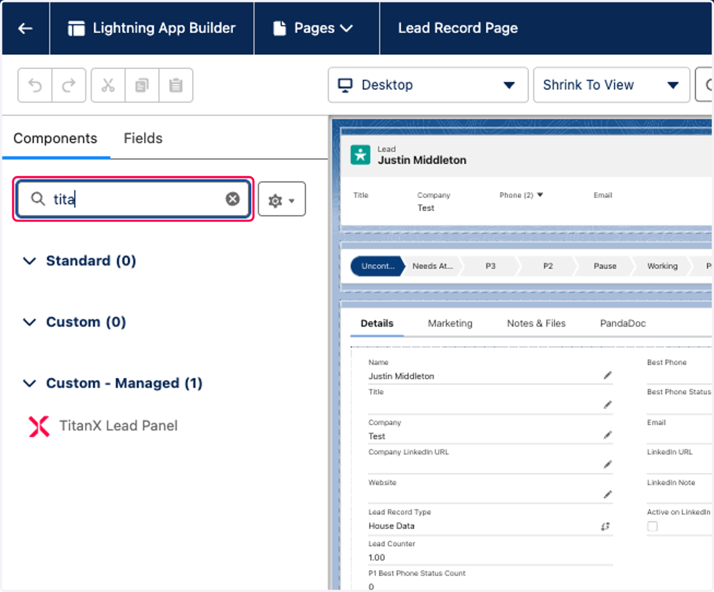Screen dimensions: 714x592
Task: Open the component filter gear menu
Action: pos(282,199)
